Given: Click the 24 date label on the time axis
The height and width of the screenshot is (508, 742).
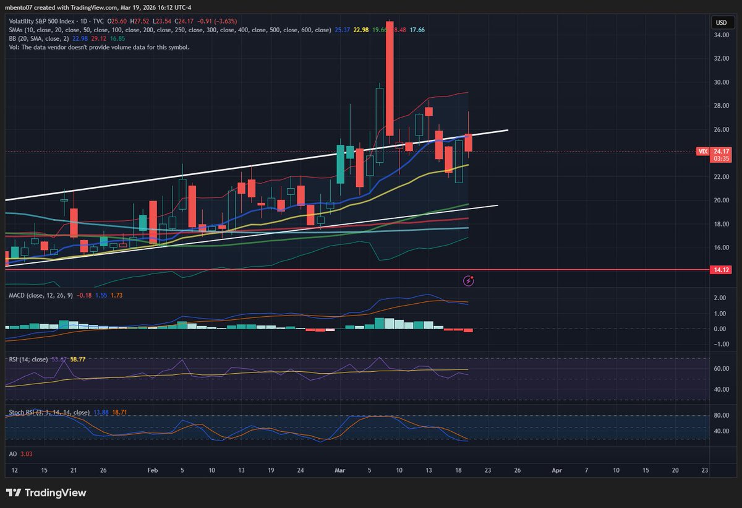Looking at the screenshot, I should 300,470.
